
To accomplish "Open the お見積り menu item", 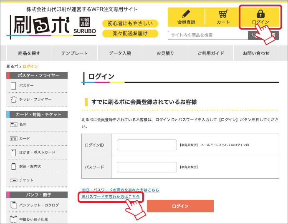I will click(165, 53).
